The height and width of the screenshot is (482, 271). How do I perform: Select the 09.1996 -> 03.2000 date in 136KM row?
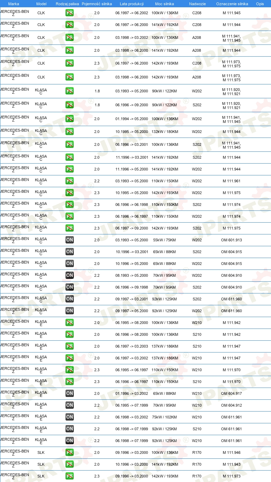coord(132,452)
